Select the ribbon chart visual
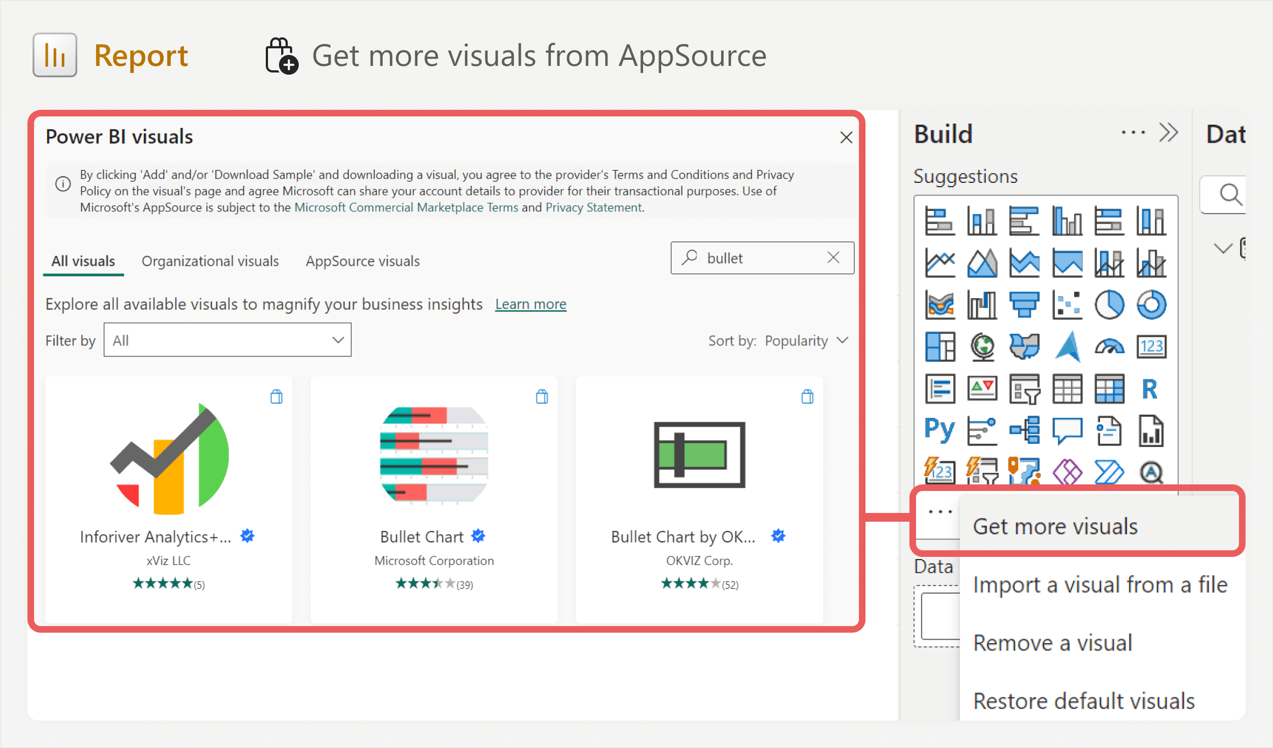Screen dimensions: 1273x748 coord(940,305)
